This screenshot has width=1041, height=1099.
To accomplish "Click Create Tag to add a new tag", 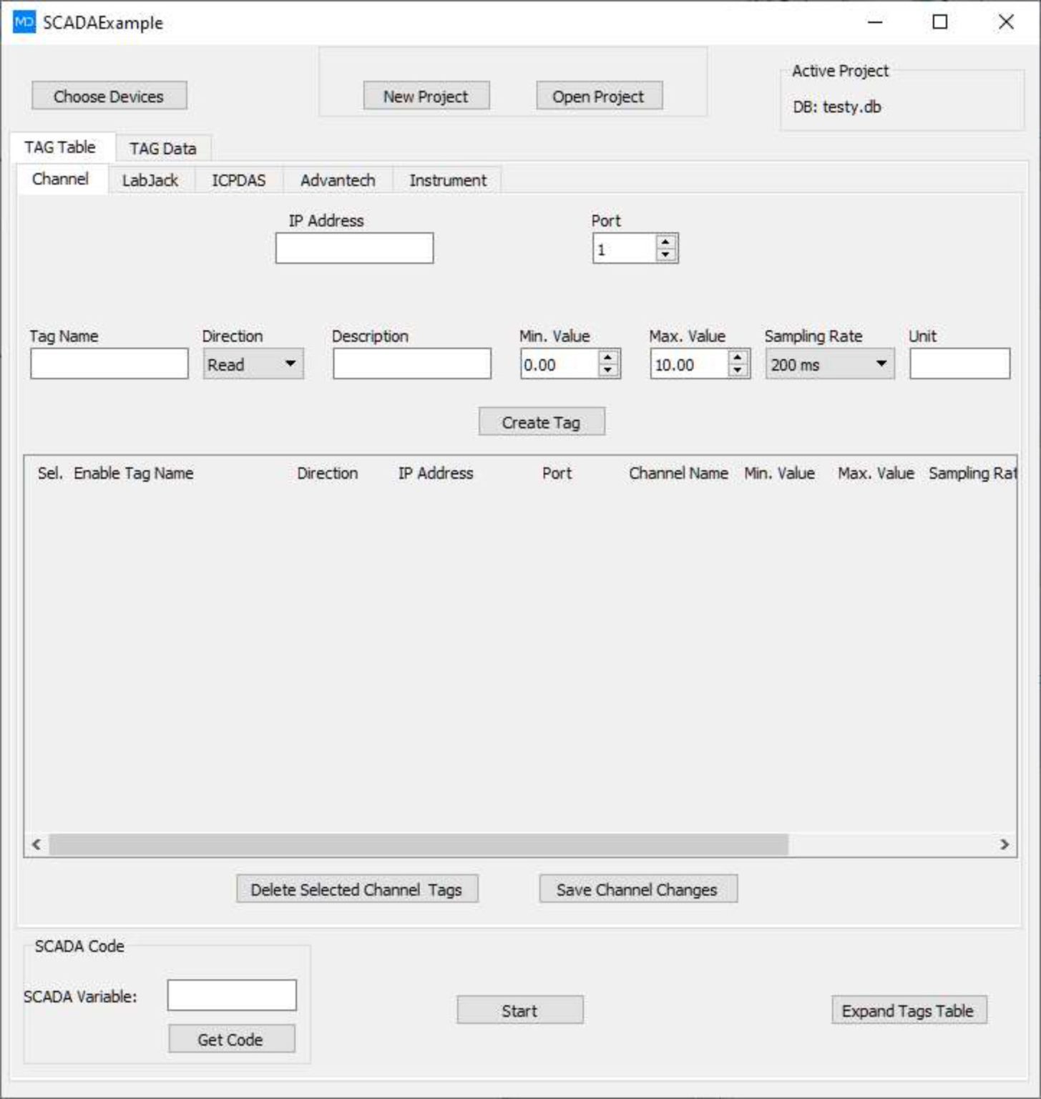I will pos(542,421).
